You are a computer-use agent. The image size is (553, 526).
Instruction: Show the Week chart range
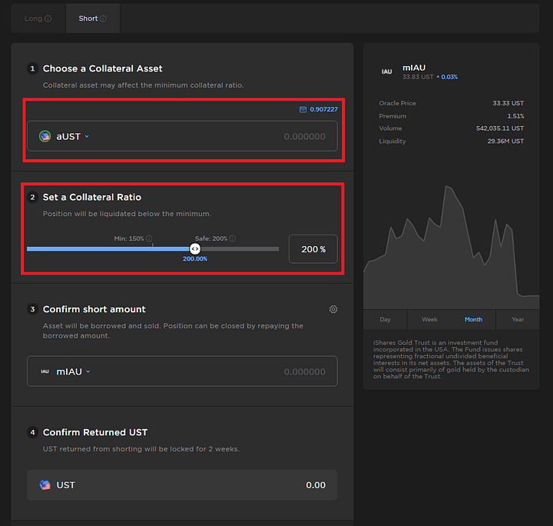point(429,319)
